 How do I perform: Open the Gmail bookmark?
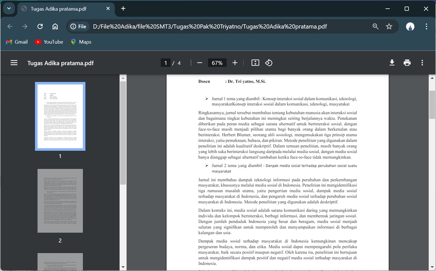point(17,42)
